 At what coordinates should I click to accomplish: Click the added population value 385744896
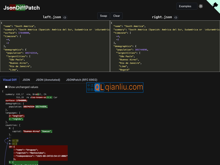tap(41, 107)
